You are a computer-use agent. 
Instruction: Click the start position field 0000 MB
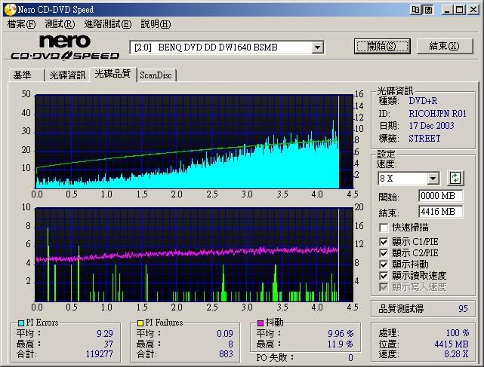click(440, 196)
